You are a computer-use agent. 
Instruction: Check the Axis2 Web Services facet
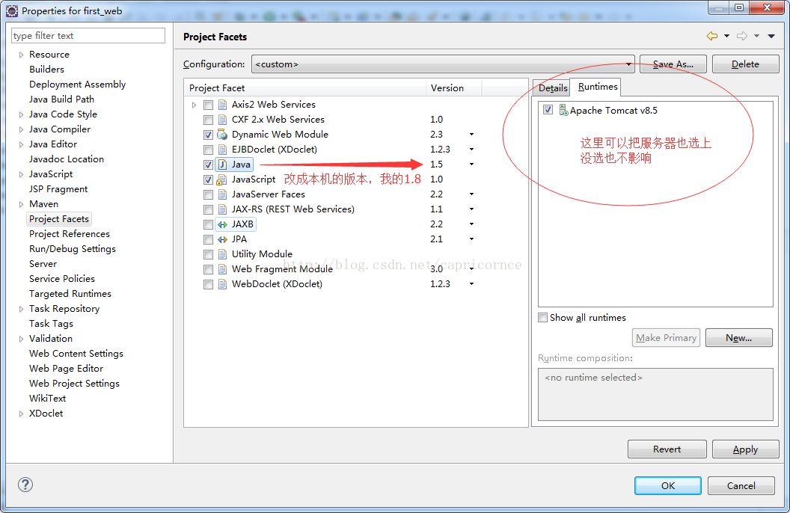(208, 105)
